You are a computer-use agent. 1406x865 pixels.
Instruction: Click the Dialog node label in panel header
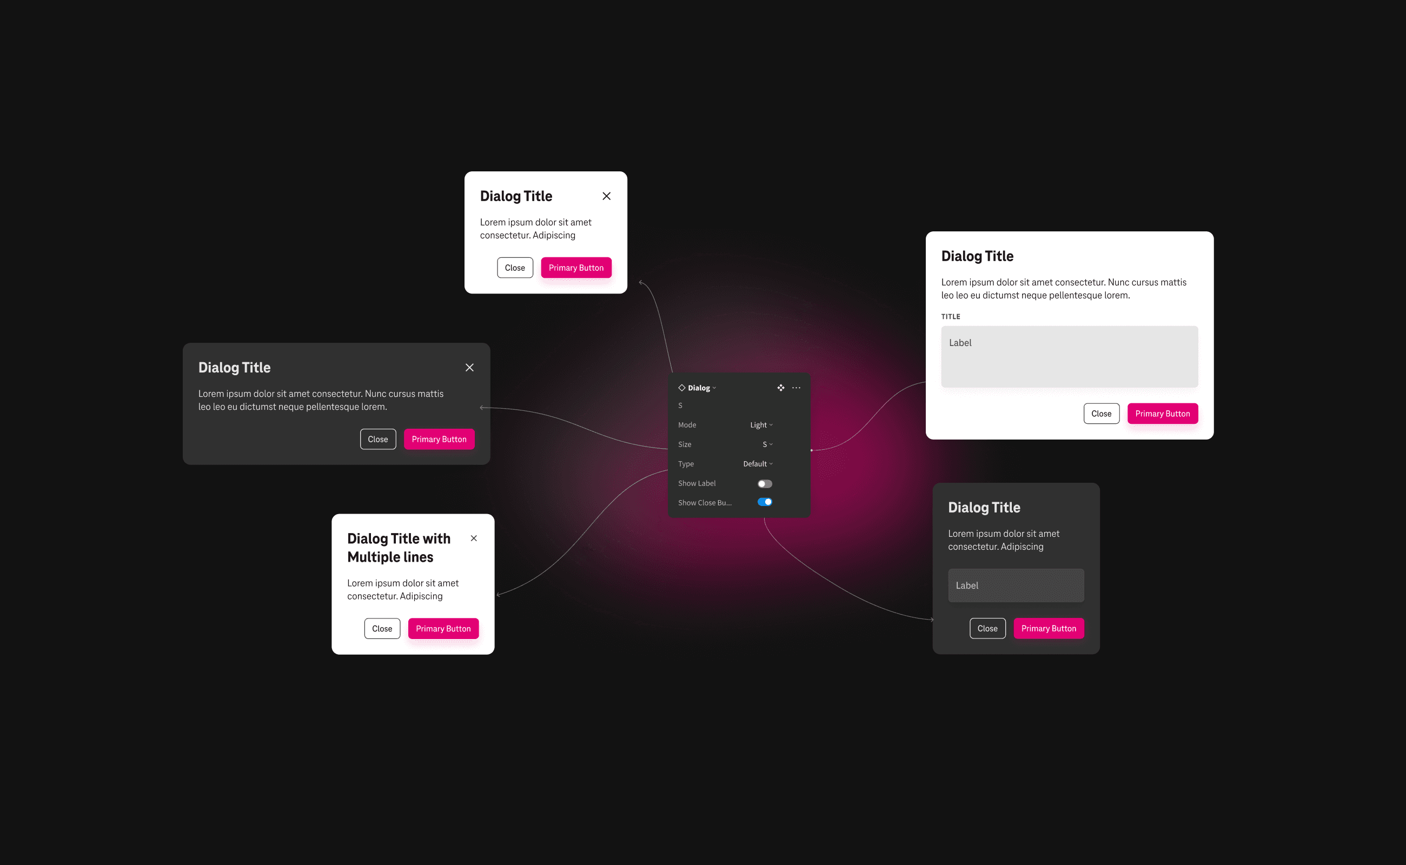[700, 387]
